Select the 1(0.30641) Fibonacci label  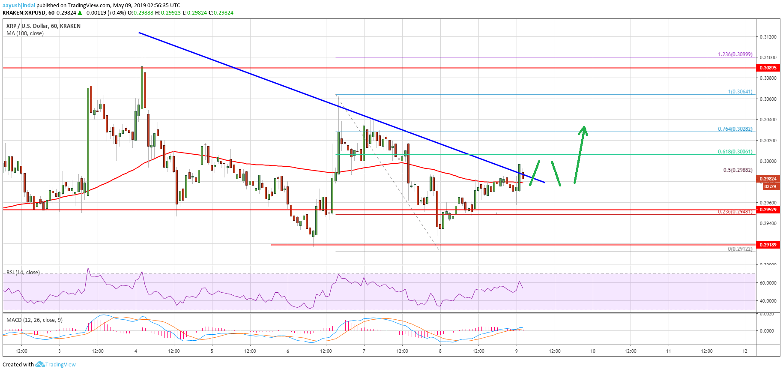[x=740, y=92]
